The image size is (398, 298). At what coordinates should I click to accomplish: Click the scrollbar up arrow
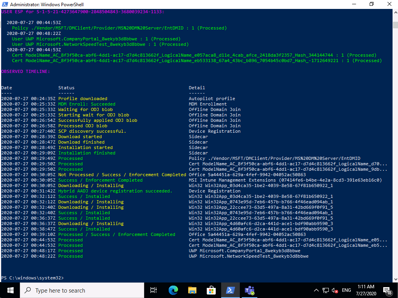pyautogui.click(x=395, y=12)
